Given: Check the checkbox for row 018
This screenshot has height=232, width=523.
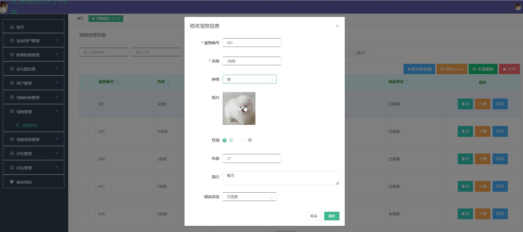Looking at the screenshot, I should pyautogui.click(x=87, y=213).
